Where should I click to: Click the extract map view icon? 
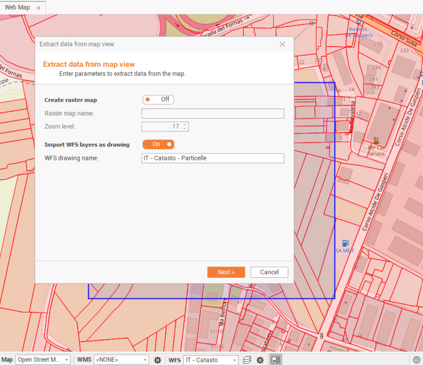[275, 360]
